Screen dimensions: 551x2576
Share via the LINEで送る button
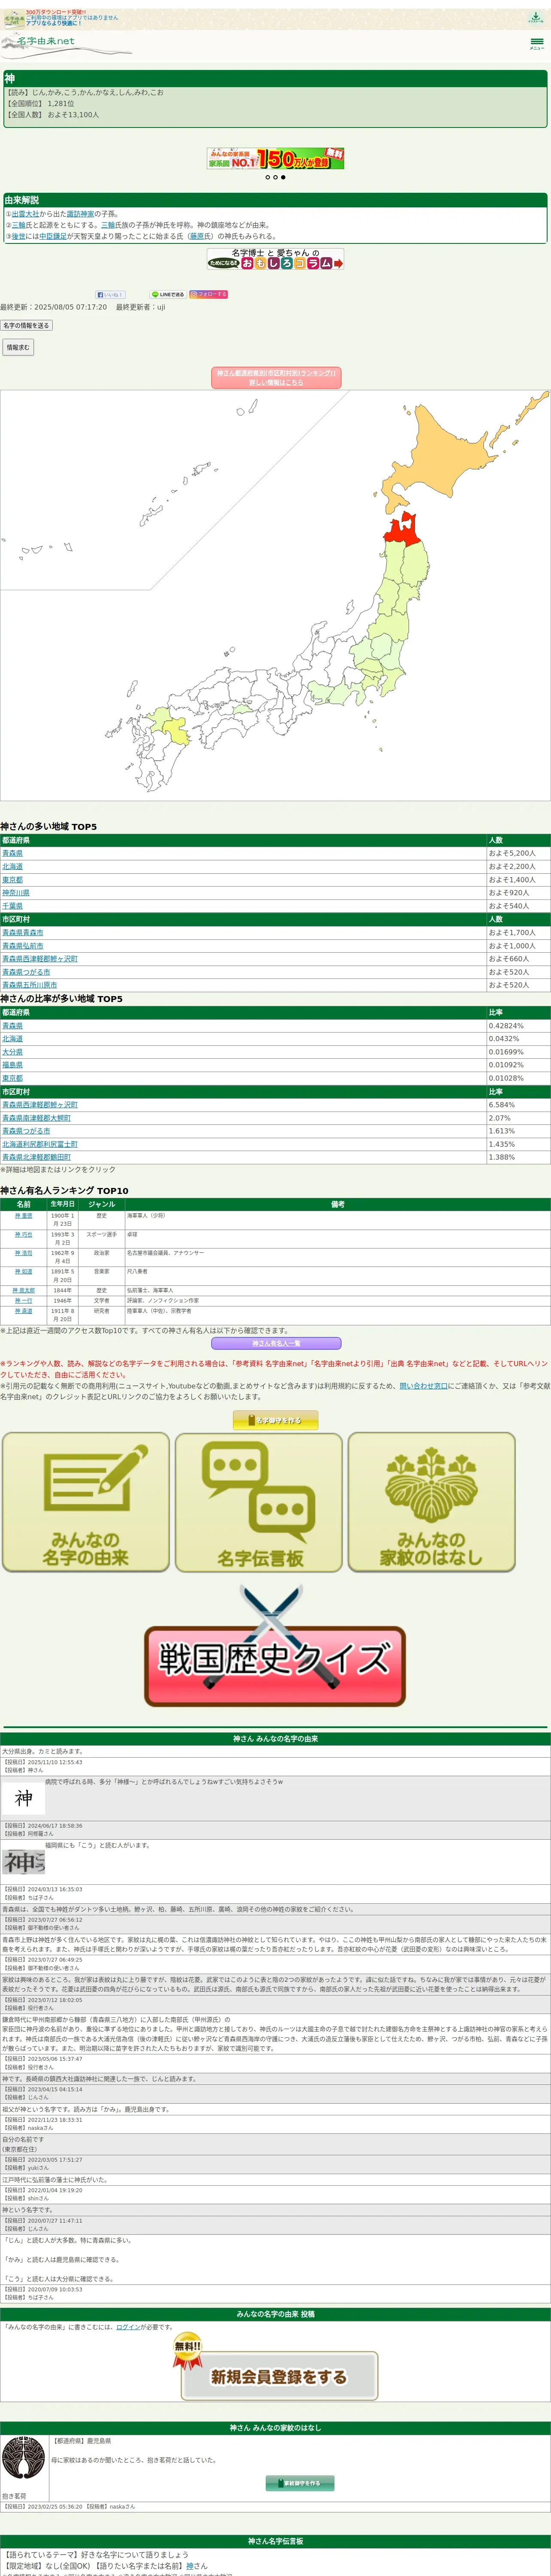tap(168, 294)
